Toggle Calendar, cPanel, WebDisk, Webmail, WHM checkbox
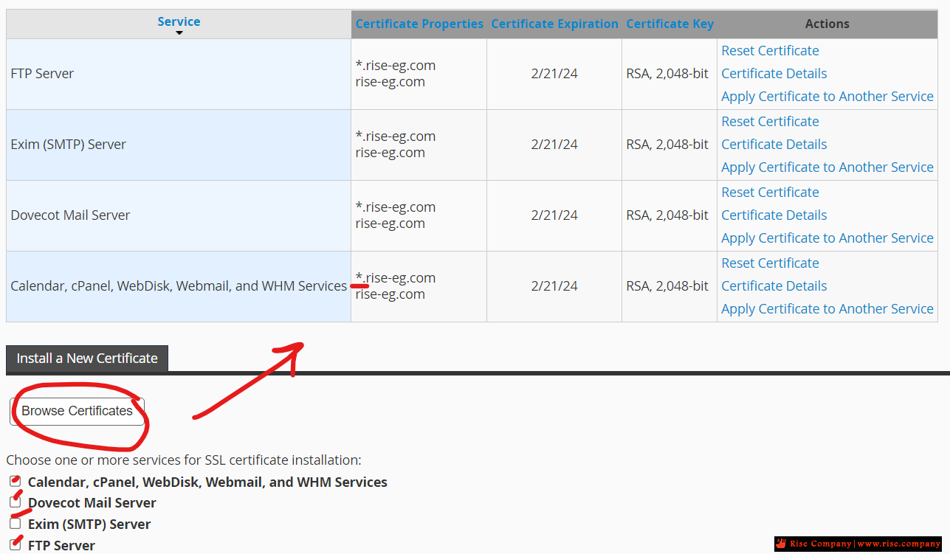Screen dimensions: 950x554 (16, 482)
